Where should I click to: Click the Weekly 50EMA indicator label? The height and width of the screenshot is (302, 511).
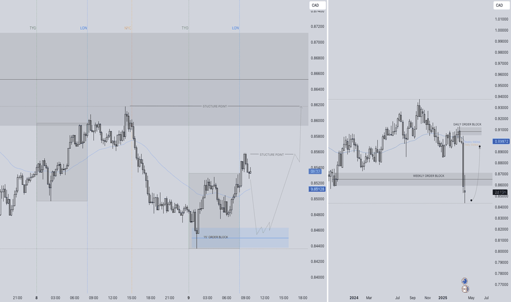[472, 142]
